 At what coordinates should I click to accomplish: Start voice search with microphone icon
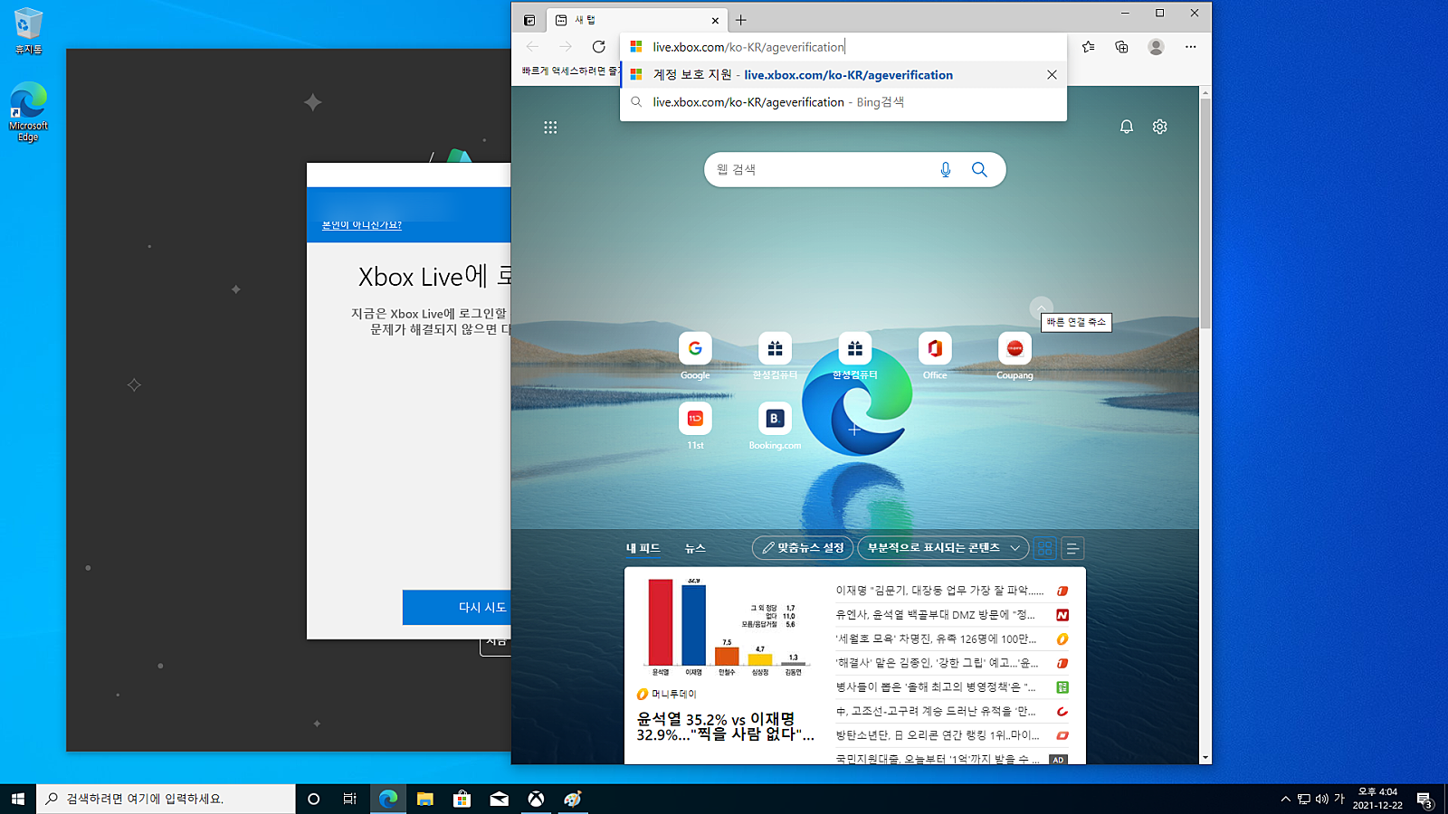[x=946, y=169]
